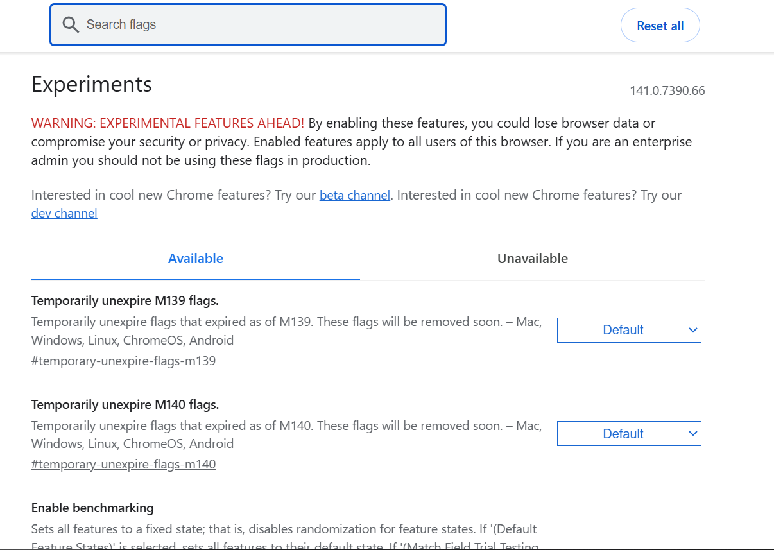Screen dimensions: 774x550
Task: Click the version number 141.0.7390.66
Action: (x=667, y=90)
